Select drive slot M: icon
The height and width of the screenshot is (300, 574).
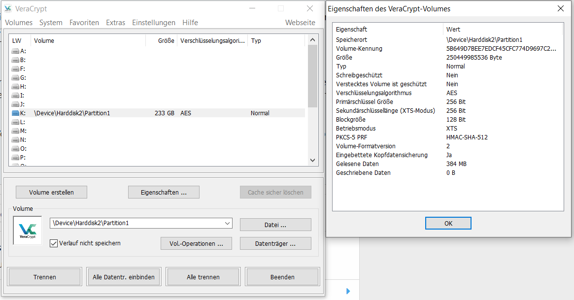15,131
